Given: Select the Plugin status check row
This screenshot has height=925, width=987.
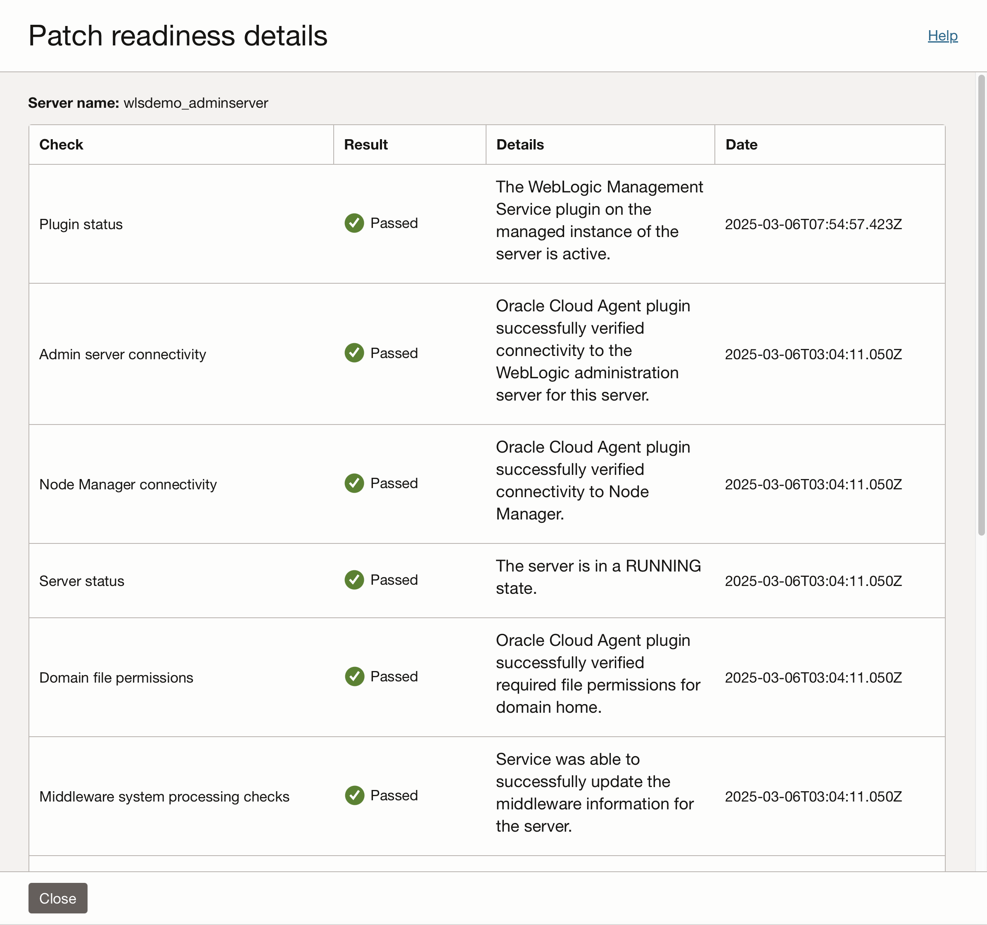Looking at the screenshot, I should click(x=81, y=224).
